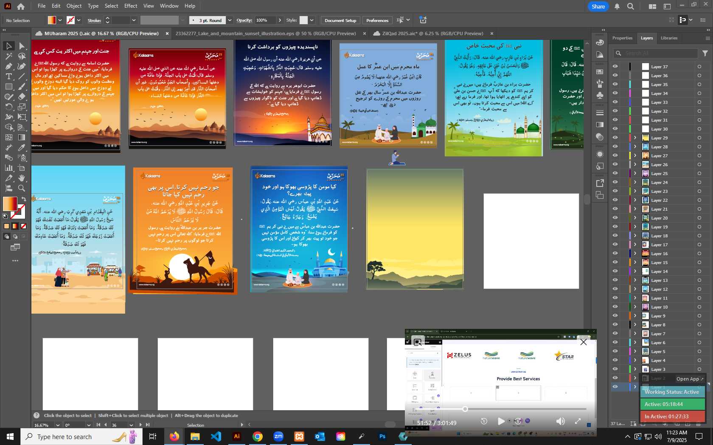Open the Object menu
This screenshot has width=713, height=445.
pos(74,6)
